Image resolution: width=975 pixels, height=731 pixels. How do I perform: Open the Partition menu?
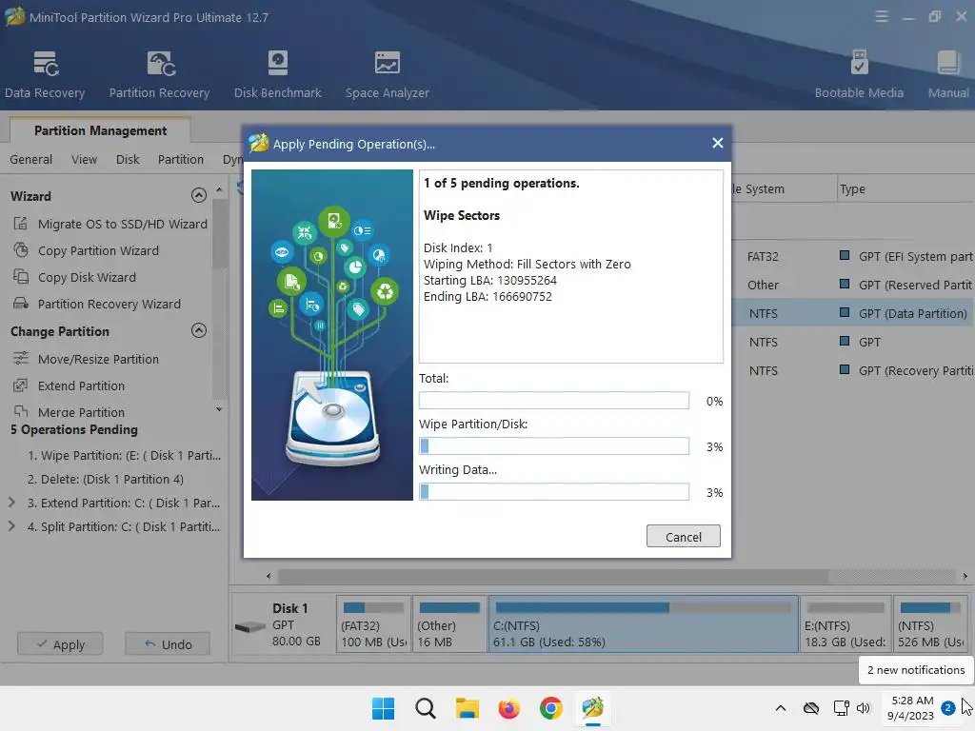[180, 160]
